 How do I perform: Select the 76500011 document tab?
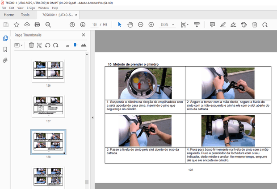pyautogui.click(x=58, y=15)
